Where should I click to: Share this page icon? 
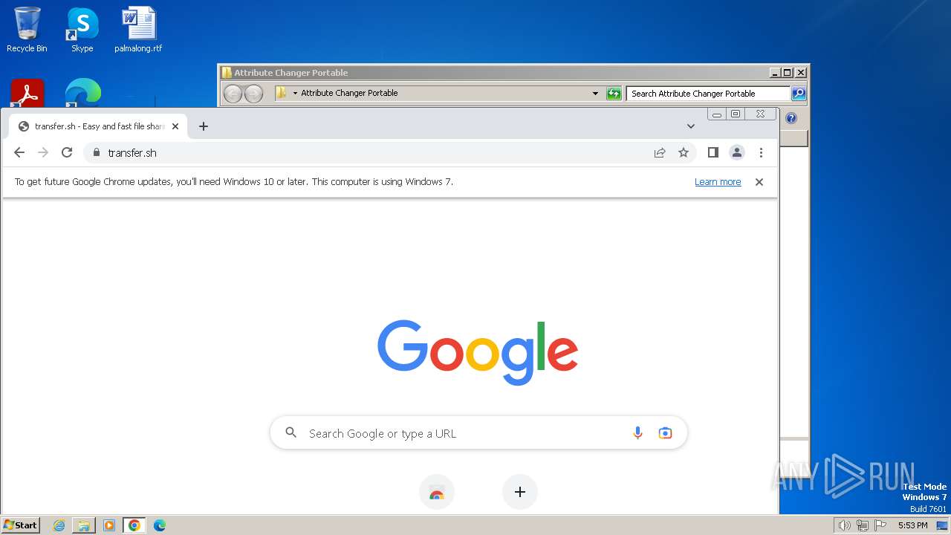tap(660, 152)
